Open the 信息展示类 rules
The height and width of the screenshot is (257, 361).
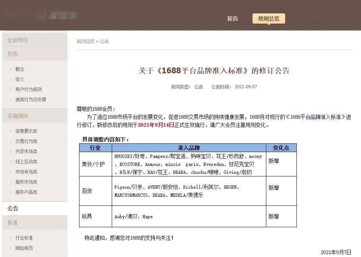(26, 131)
